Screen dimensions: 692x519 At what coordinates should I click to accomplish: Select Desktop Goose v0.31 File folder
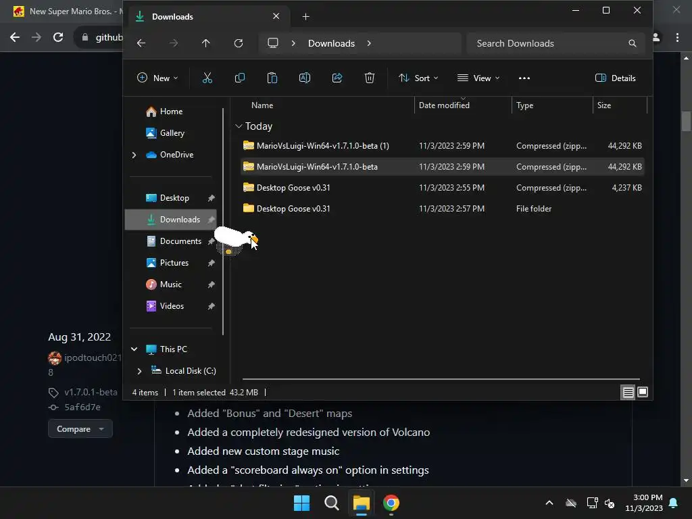442,209
